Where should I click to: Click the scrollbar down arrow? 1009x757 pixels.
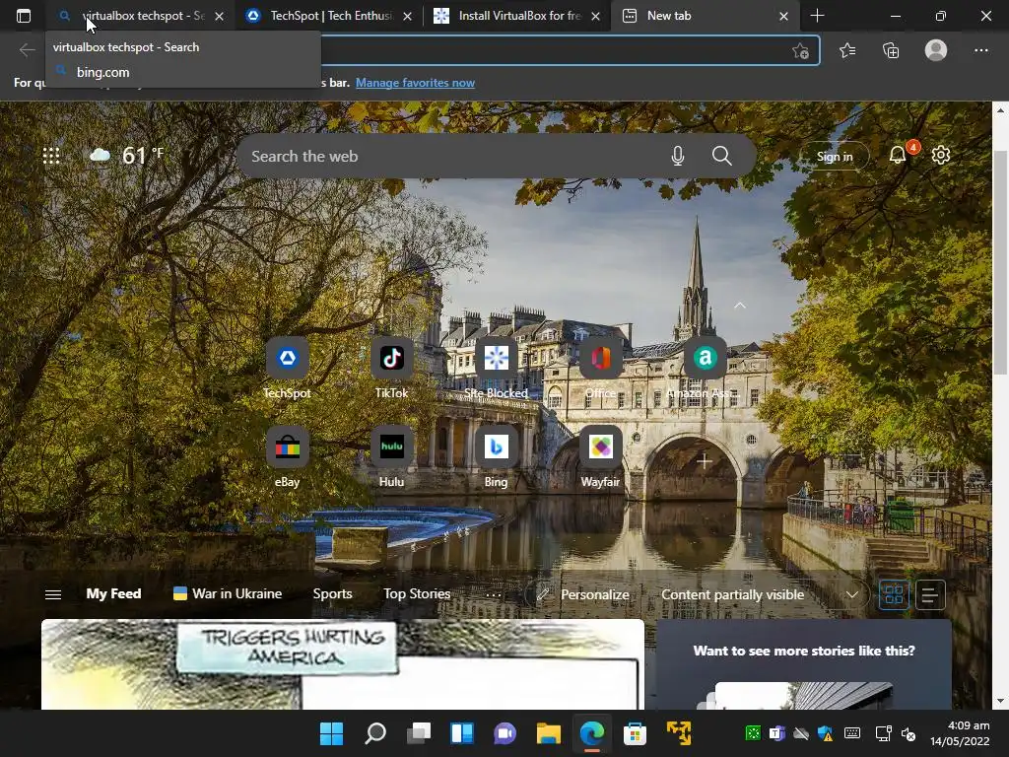point(1000,701)
